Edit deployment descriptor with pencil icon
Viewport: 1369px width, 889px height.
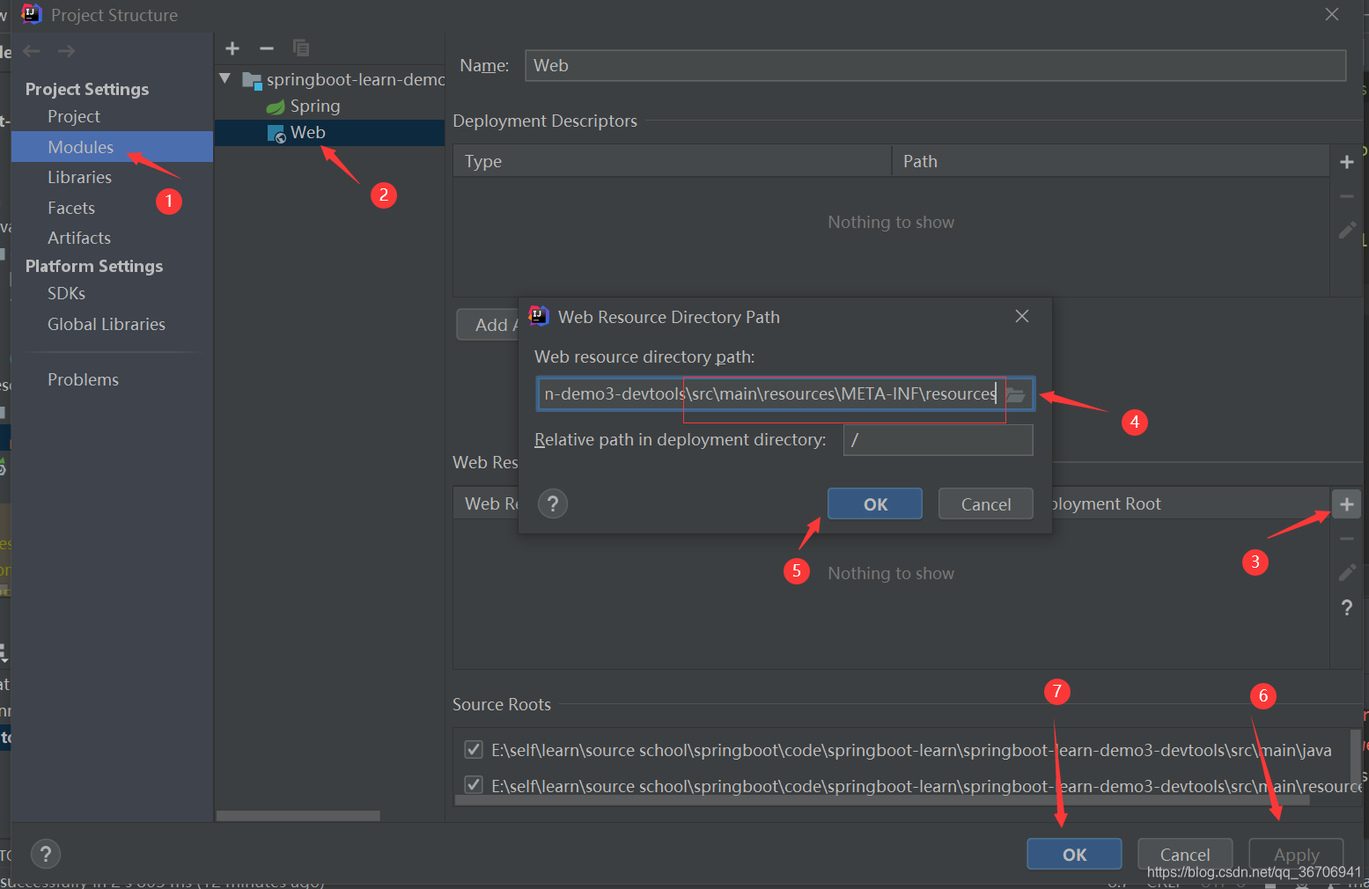pyautogui.click(x=1346, y=231)
